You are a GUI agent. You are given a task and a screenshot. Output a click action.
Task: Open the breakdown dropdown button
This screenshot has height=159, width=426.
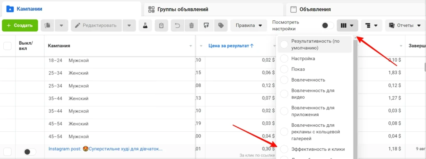click(372, 25)
